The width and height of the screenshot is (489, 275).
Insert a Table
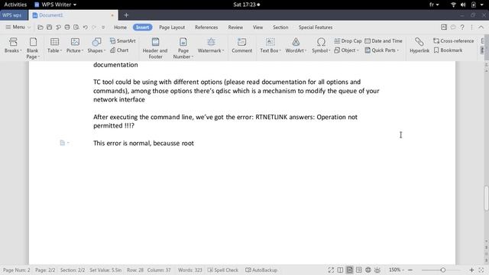pyautogui.click(x=54, y=46)
